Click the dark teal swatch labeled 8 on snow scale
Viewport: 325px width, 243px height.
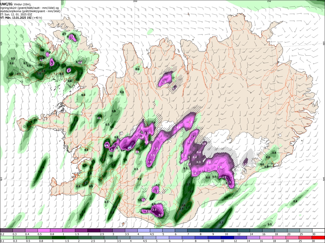(x=206, y=230)
